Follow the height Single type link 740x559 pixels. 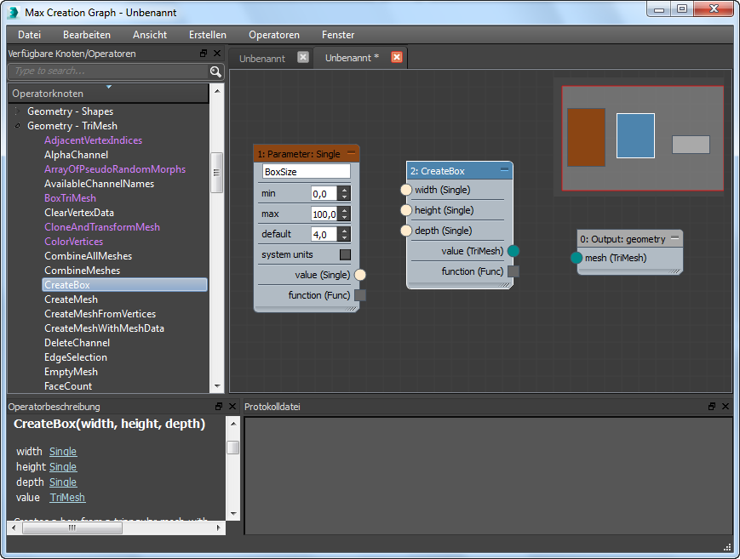pyautogui.click(x=63, y=466)
